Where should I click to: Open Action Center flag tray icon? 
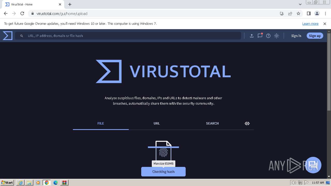coord(306,183)
